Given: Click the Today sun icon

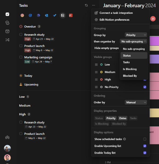Looking at the screenshot, I should (x=21, y=76).
